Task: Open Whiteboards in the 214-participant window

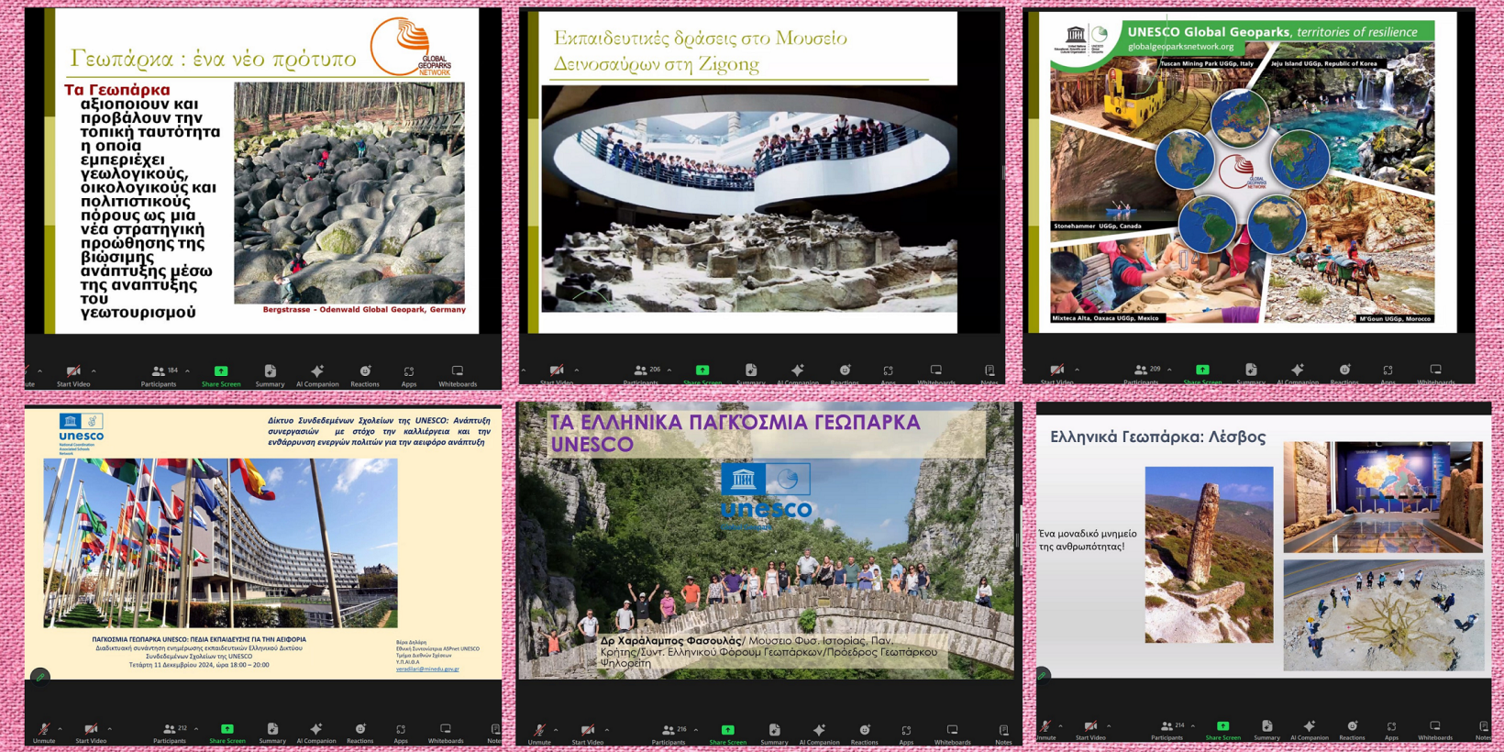Action: 1435,730
